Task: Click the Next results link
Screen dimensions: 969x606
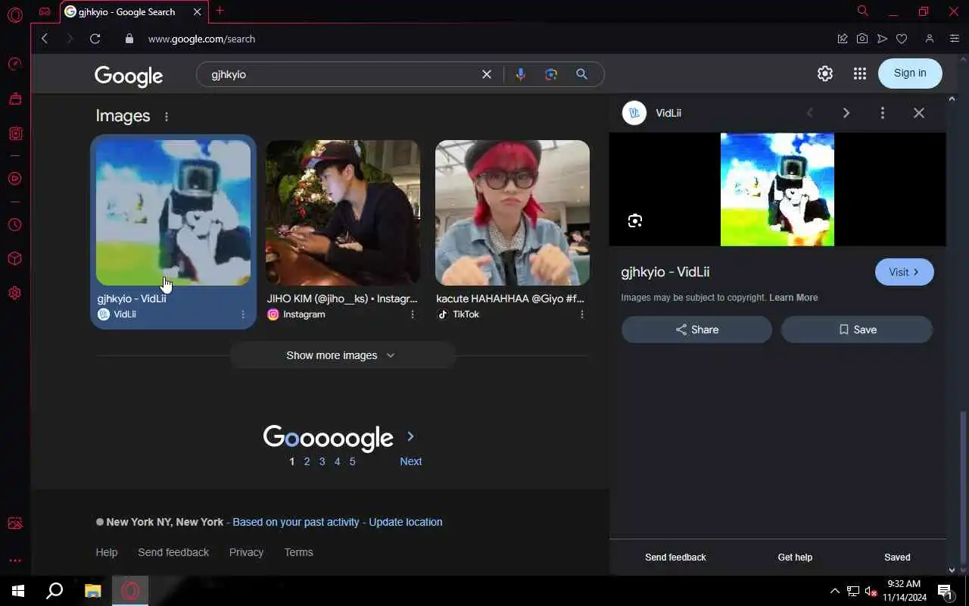Action: coord(411,461)
